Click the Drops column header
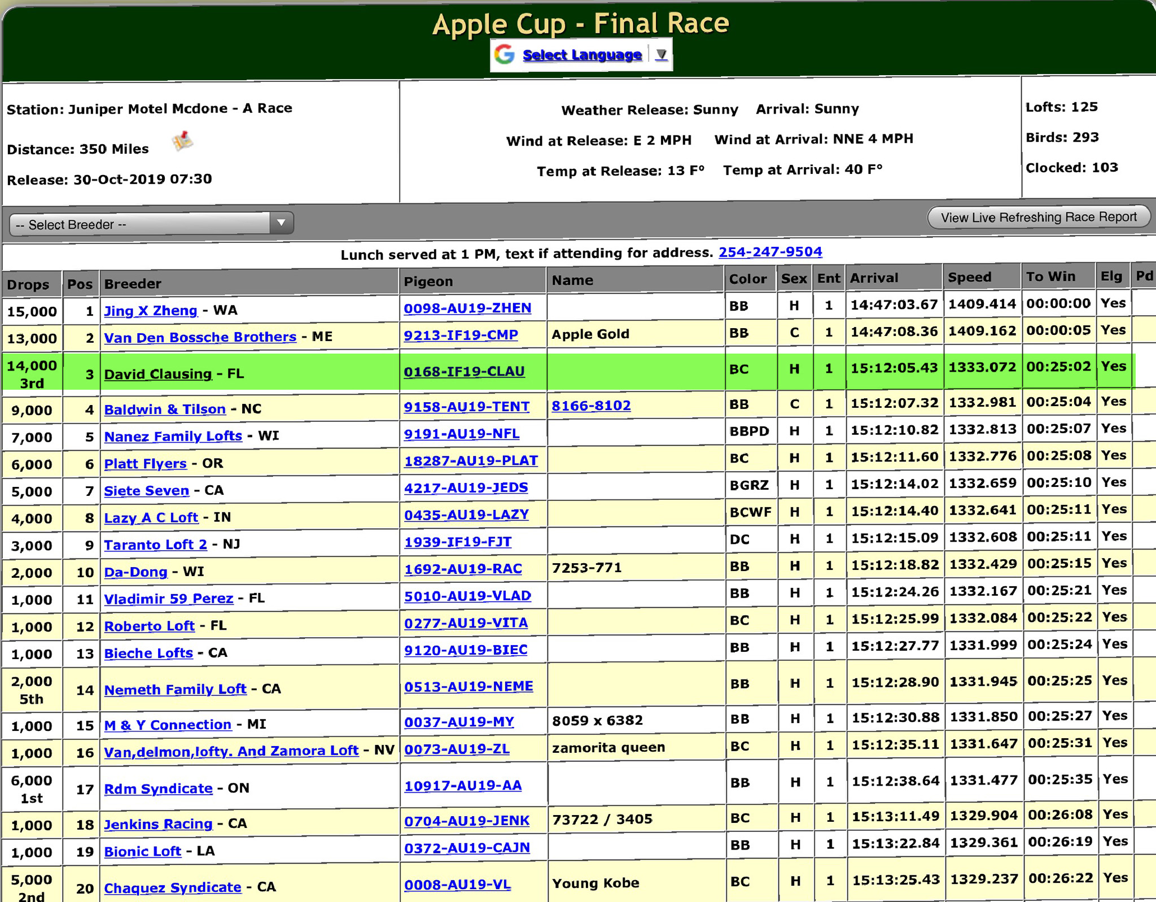1156x902 pixels. (x=28, y=285)
